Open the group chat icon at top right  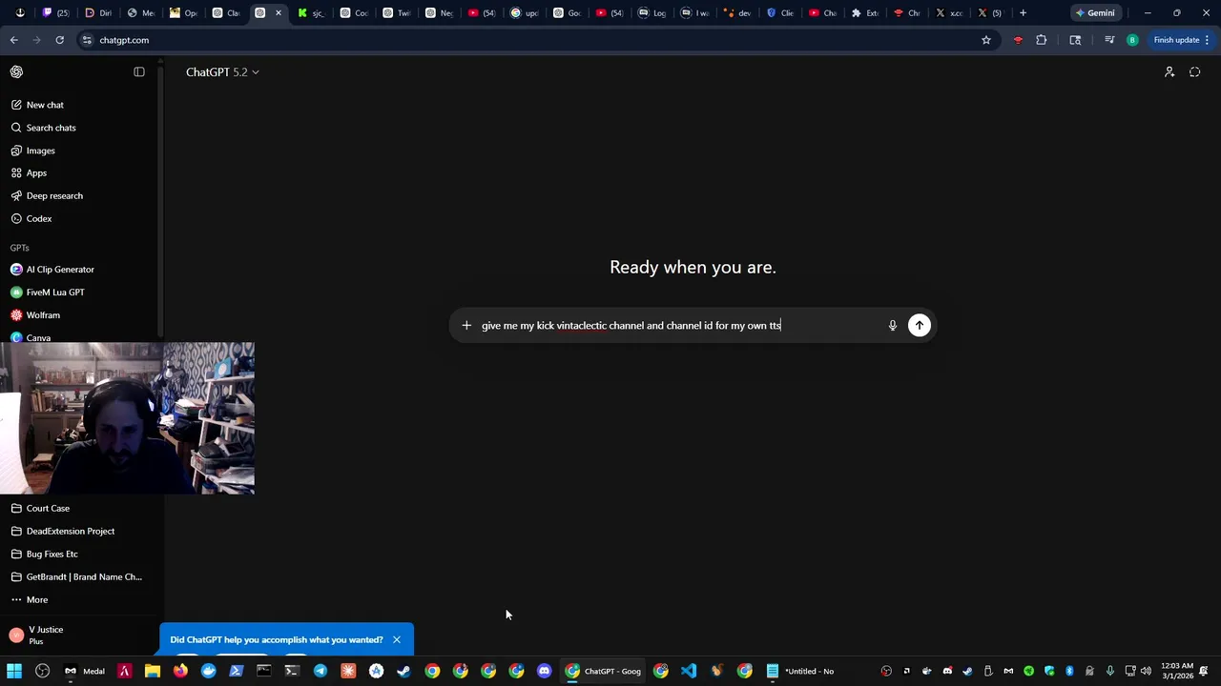(x=1169, y=72)
